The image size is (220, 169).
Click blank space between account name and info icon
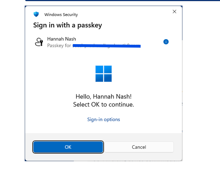coord(119,39)
